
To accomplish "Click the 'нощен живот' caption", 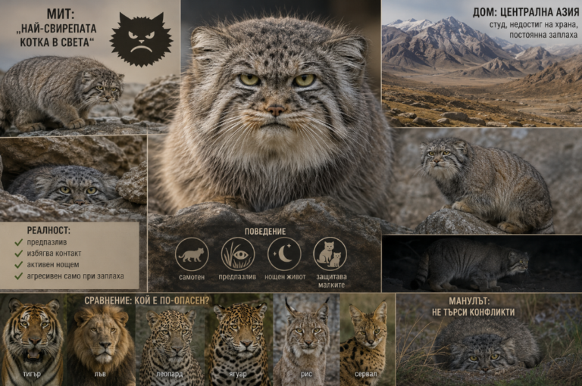I will (x=285, y=277).
